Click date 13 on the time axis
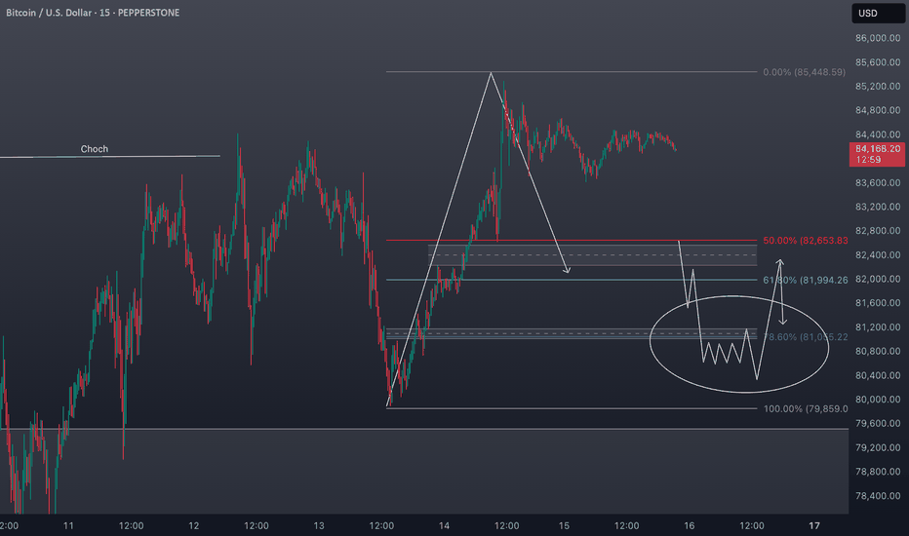This screenshot has height=536, width=909. pyautogui.click(x=319, y=525)
